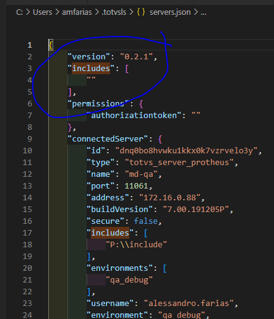The height and width of the screenshot is (319, 274).
Task: Click the closing brace on line 8
Action: point(70,127)
